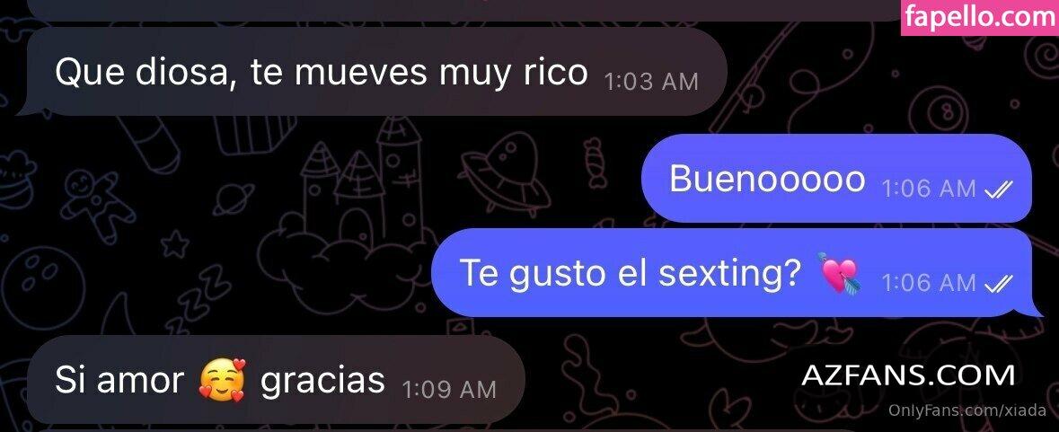Viewport: 1059px width, 432px height.
Task: Open the AZFANS.COM watermark link
Action: click(908, 375)
